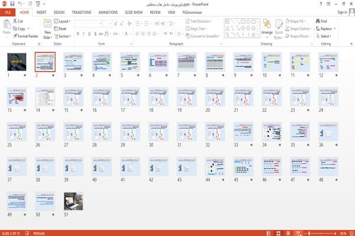355x236 pixels.
Task: Increase font size with large A
Action: (116, 24)
